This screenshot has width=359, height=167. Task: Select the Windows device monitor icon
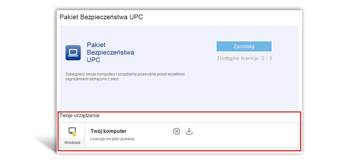tap(72, 132)
